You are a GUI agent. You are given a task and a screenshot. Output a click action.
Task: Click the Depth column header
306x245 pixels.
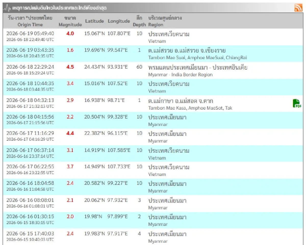[139, 21]
